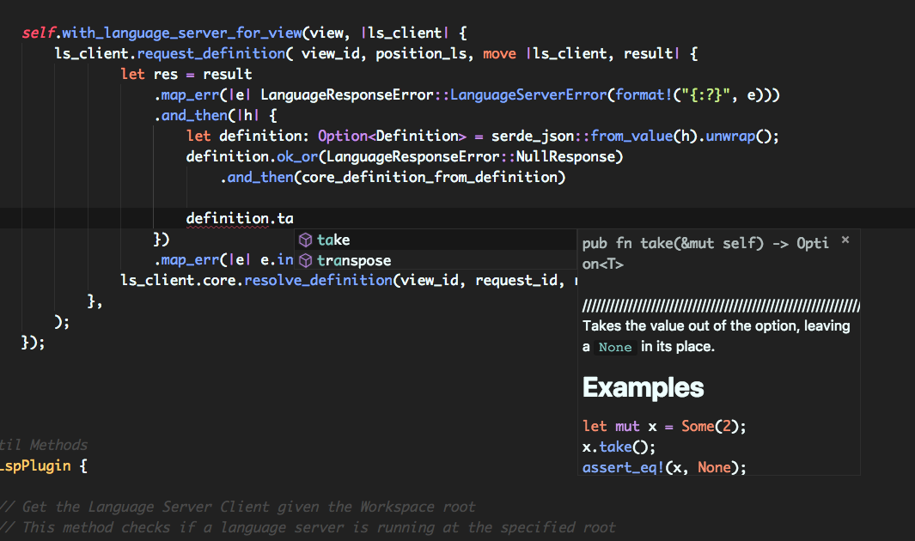Select the take completion from the autocomplete popup
This screenshot has height=541, width=915.
pyautogui.click(x=334, y=240)
